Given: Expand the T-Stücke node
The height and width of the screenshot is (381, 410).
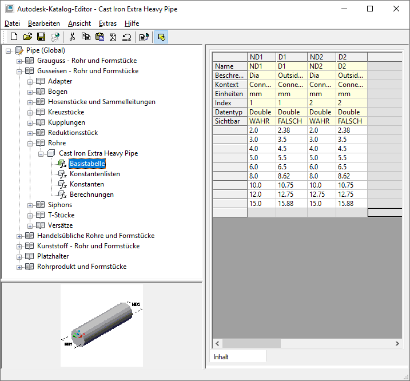Looking at the screenshot, I should [30, 216].
